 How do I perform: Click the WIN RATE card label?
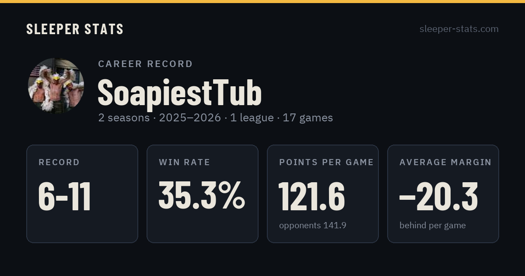point(185,163)
